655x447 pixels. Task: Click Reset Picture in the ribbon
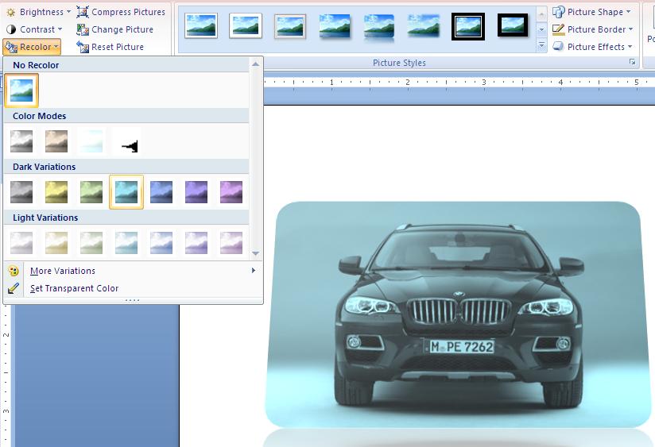(x=83, y=47)
